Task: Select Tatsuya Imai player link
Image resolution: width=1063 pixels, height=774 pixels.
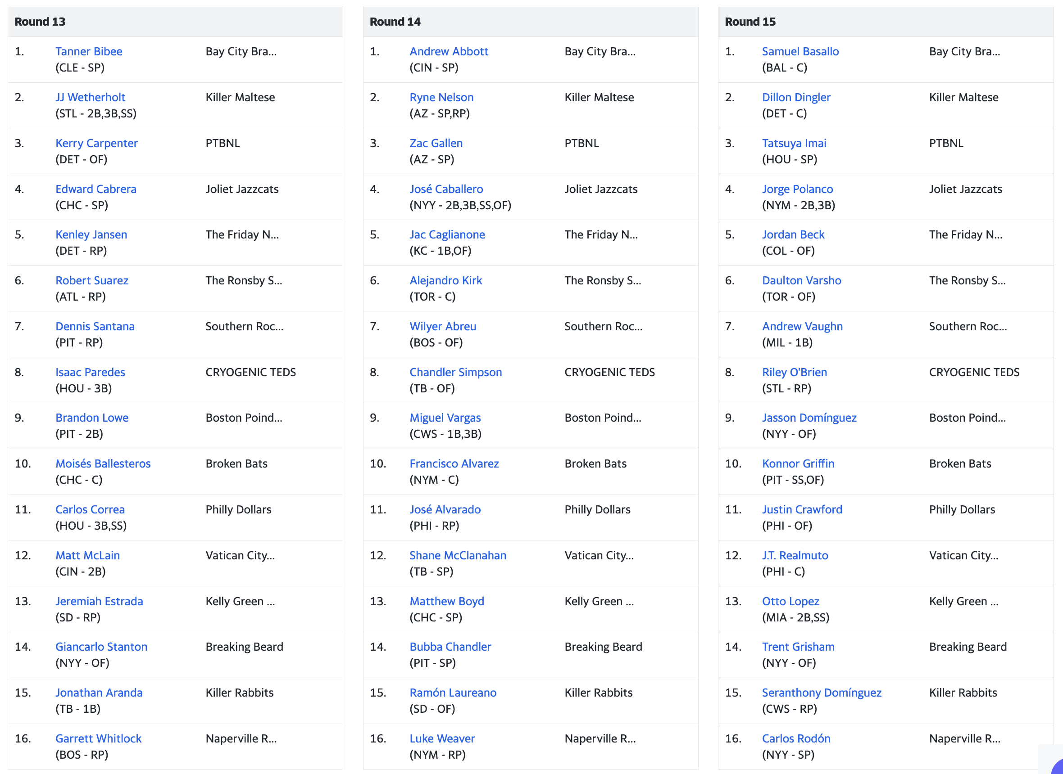Action: 794,143
